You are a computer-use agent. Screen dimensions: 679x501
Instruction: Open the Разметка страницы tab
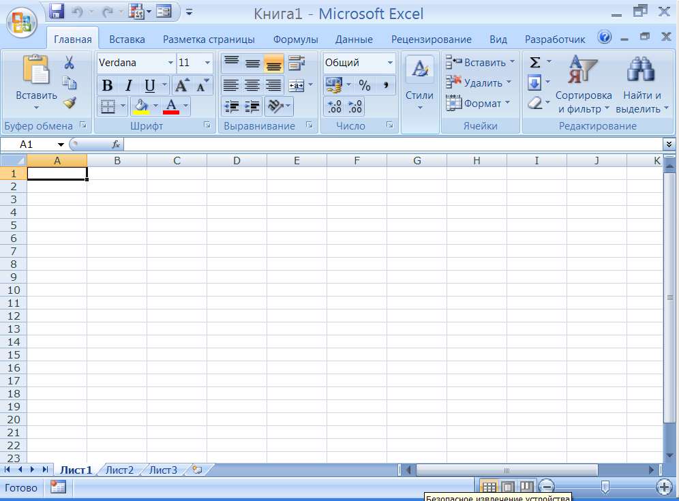pyautogui.click(x=209, y=40)
